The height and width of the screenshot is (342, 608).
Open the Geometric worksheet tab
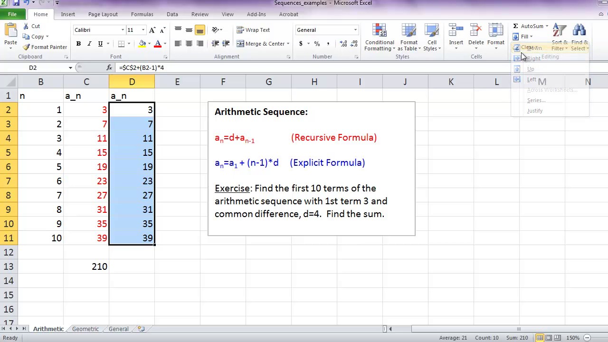pyautogui.click(x=85, y=329)
